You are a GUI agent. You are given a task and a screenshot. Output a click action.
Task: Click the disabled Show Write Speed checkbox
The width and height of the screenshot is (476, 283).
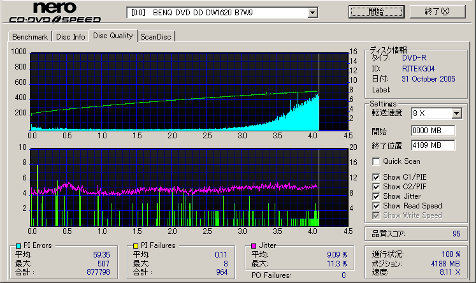coord(376,215)
